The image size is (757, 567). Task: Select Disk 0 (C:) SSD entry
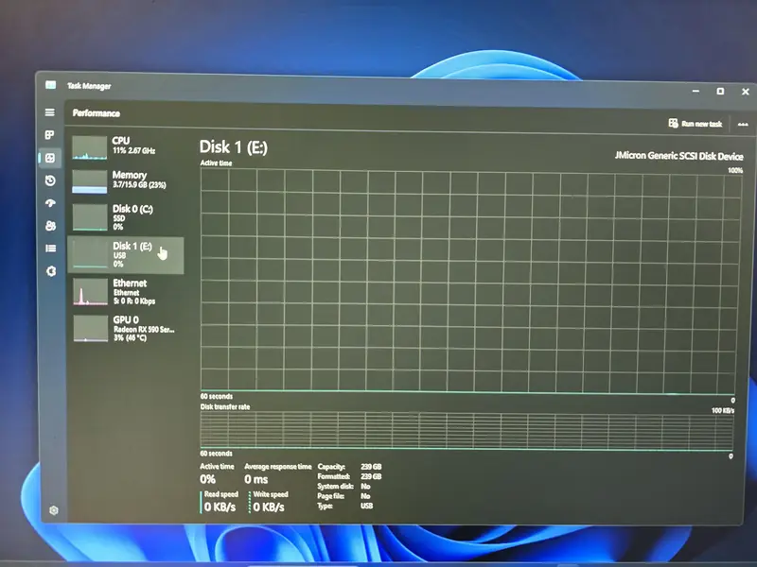point(126,217)
